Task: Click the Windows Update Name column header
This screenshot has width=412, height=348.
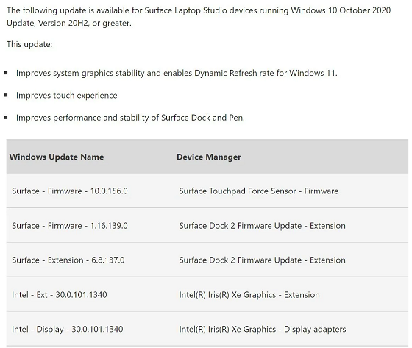Action: point(57,157)
